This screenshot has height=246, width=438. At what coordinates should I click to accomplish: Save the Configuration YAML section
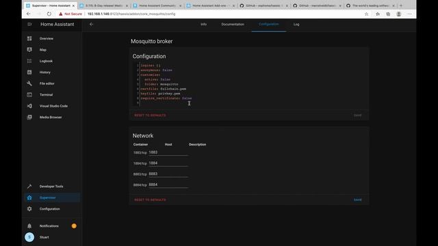point(358,115)
